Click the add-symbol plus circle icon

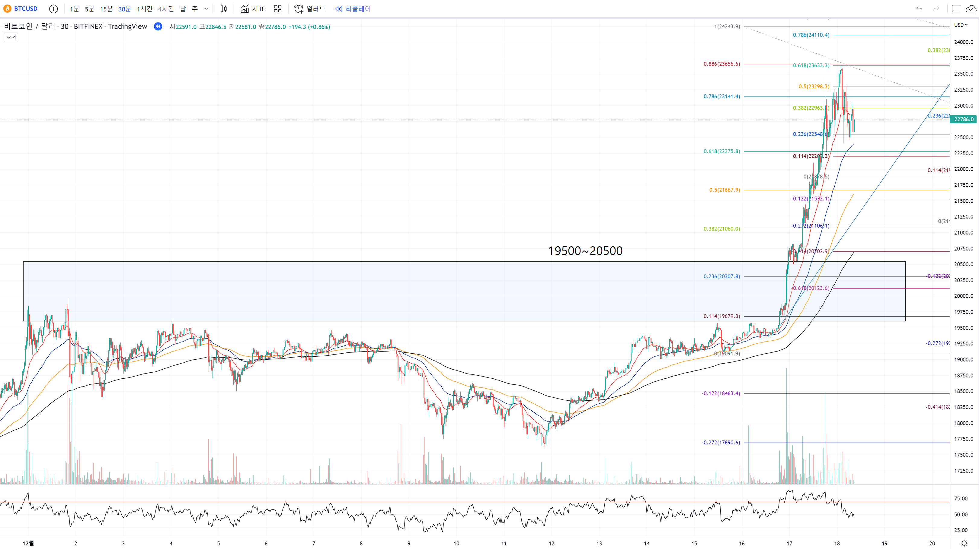click(x=54, y=9)
